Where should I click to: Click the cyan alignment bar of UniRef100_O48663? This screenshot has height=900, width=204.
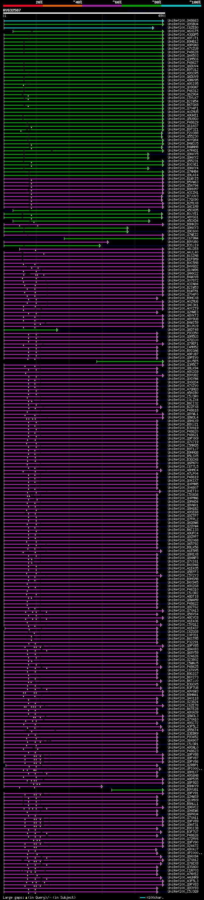(x=84, y=21)
